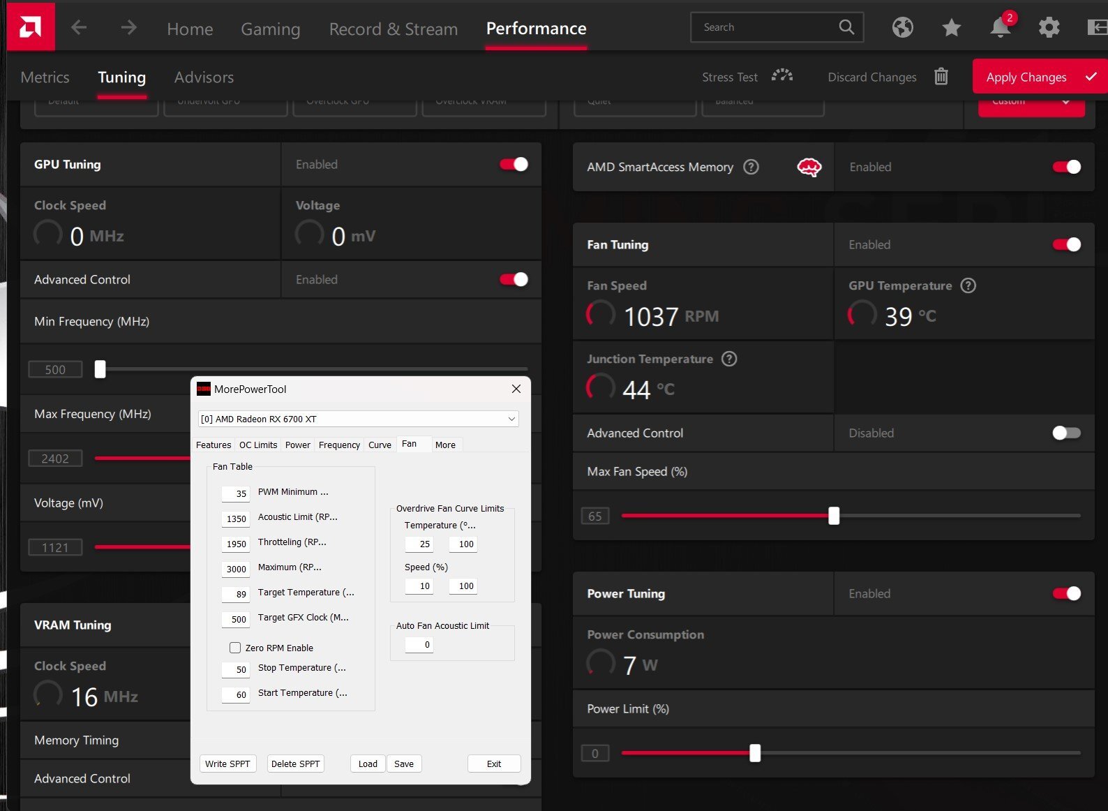
Task: Click the Stop Temperature 50 field
Action: pyautogui.click(x=236, y=669)
